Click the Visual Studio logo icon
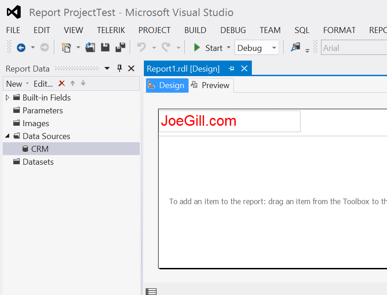 pos(14,12)
